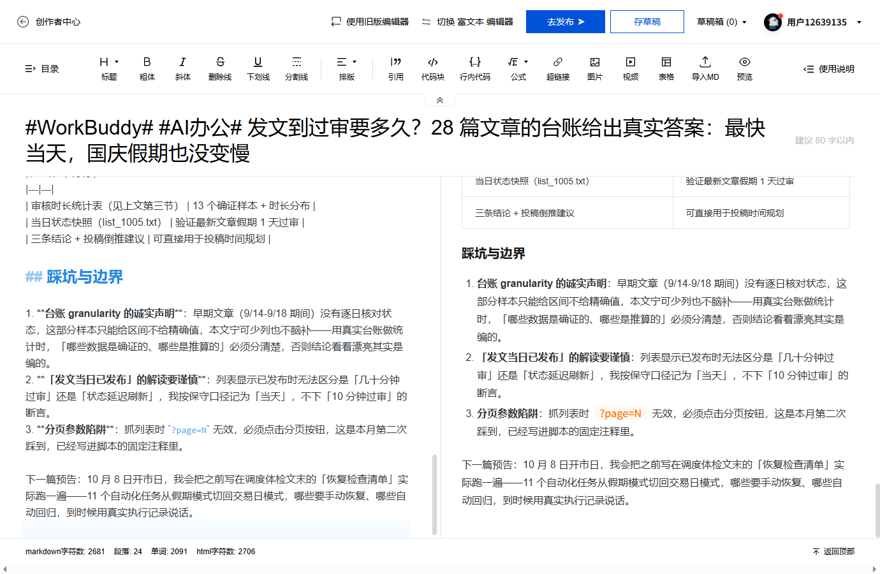This screenshot has width=880, height=574.
Task: Open the 草稿箱 (0) dropdown
Action: tap(722, 22)
